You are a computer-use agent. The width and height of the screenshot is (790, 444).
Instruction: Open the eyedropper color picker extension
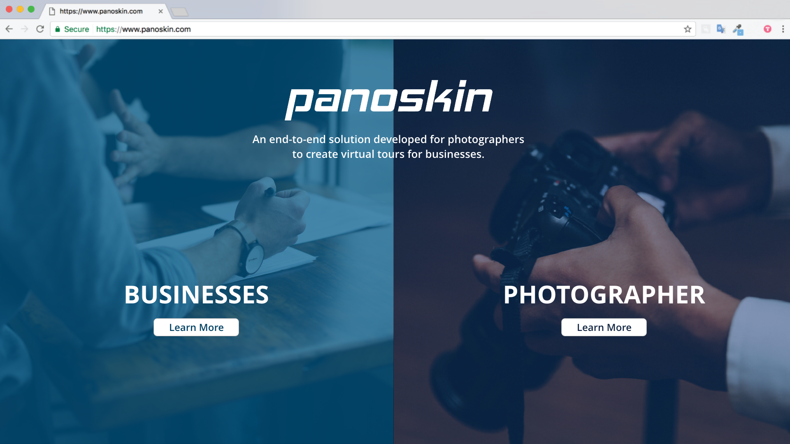(x=738, y=30)
